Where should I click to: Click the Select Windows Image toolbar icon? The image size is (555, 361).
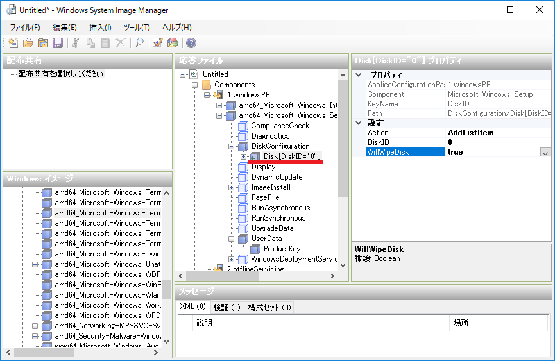click(x=43, y=43)
